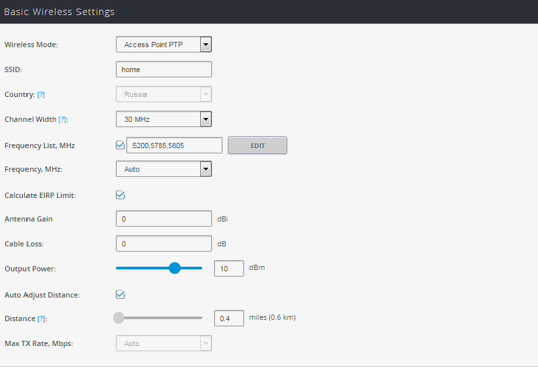Focus the SSID field containing home
Image resolution: width=538 pixels, height=367 pixels.
(164, 69)
